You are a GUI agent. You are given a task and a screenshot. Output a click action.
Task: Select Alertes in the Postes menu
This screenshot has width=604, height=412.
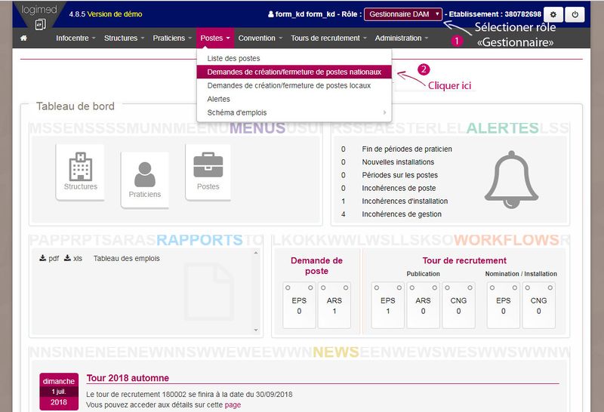[294, 99]
